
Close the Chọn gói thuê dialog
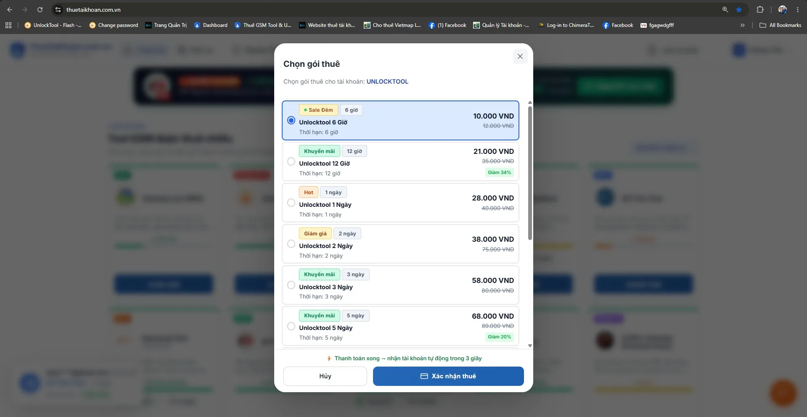[x=520, y=56]
